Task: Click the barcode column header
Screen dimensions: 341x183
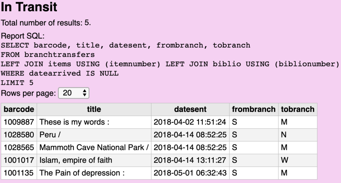Action: tap(19, 109)
